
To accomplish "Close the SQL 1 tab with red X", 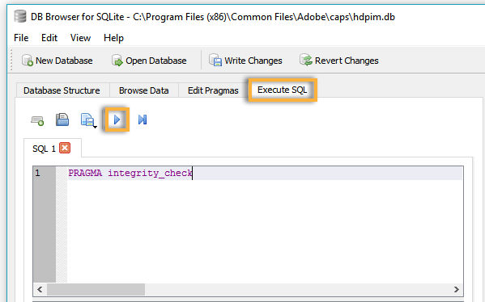I will click(65, 148).
